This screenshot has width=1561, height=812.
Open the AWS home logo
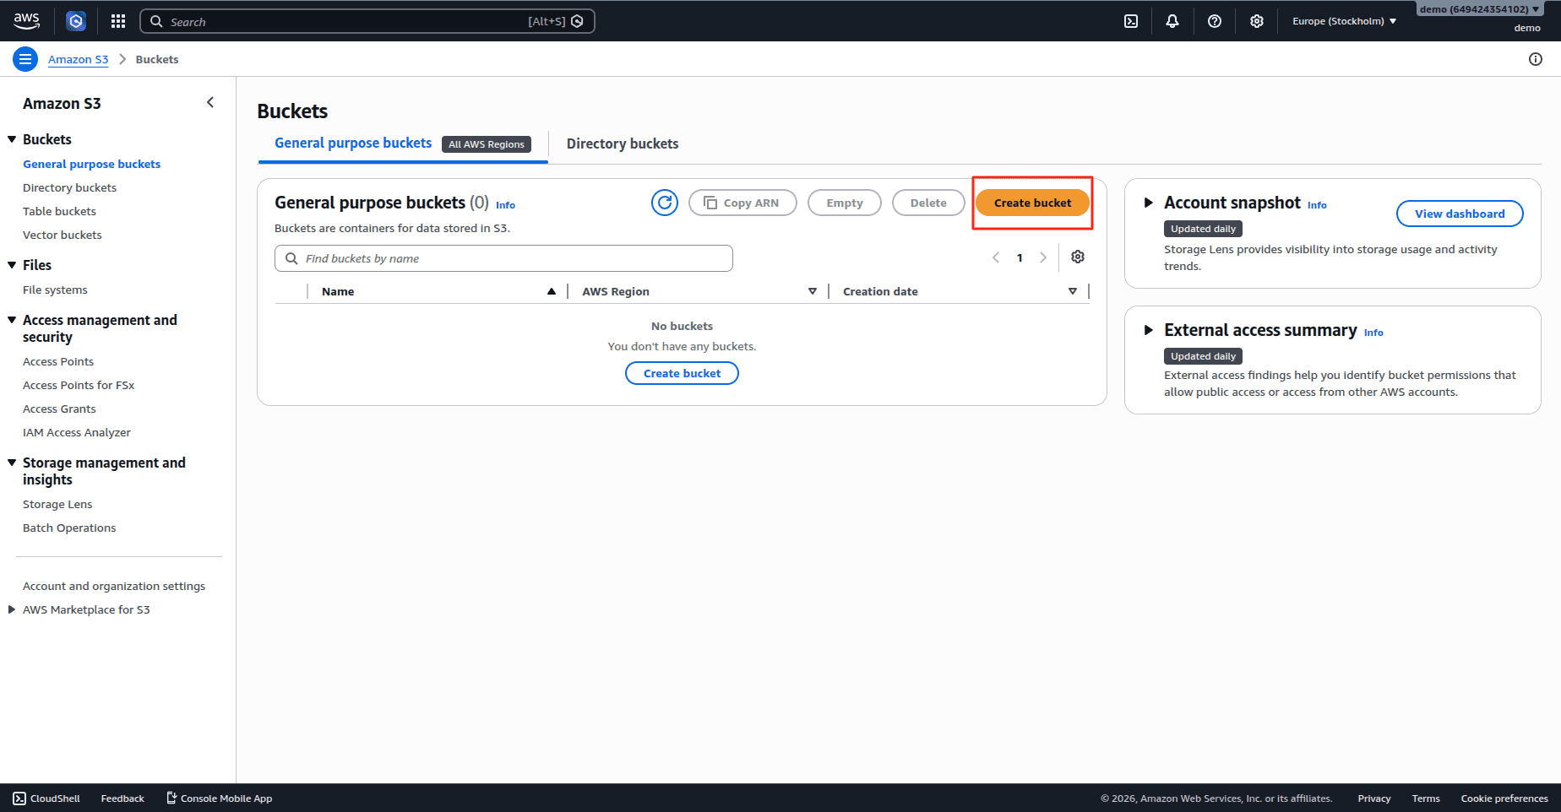[26, 21]
